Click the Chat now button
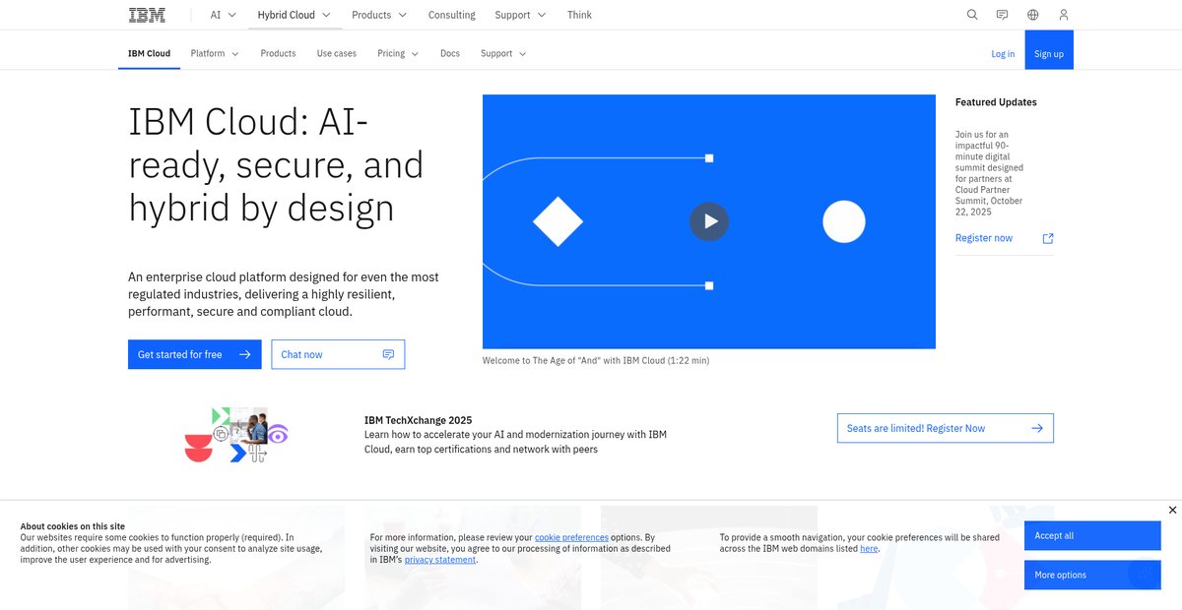The image size is (1182, 610). [x=338, y=354]
